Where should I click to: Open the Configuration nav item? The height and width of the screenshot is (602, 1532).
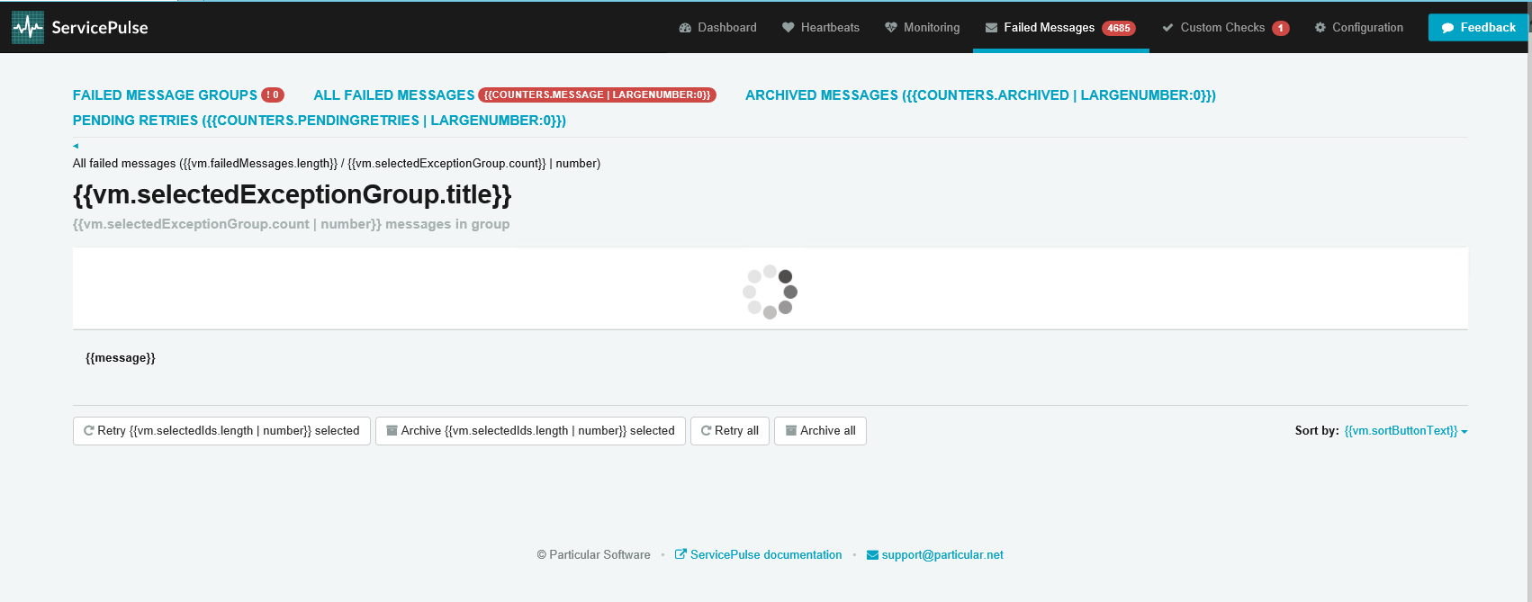[1358, 27]
